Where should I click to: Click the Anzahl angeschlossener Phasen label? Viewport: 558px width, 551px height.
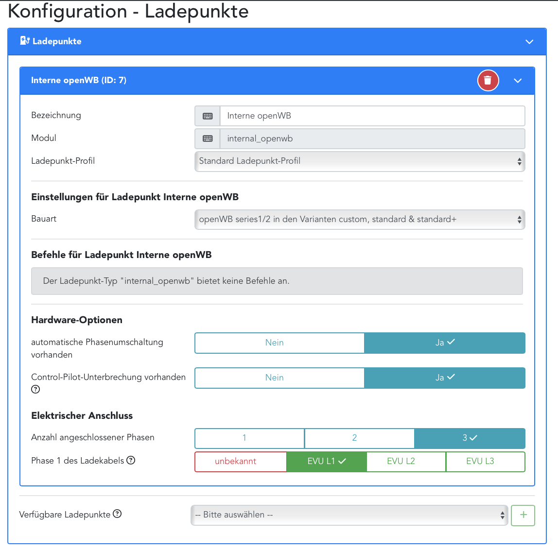(x=93, y=437)
